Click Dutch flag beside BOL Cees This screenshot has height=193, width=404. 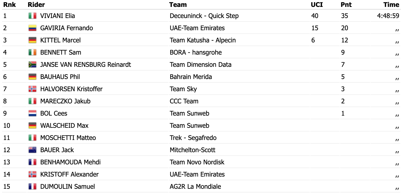point(32,113)
